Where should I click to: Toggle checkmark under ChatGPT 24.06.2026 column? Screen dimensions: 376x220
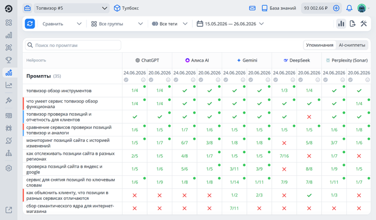[x=126, y=79]
